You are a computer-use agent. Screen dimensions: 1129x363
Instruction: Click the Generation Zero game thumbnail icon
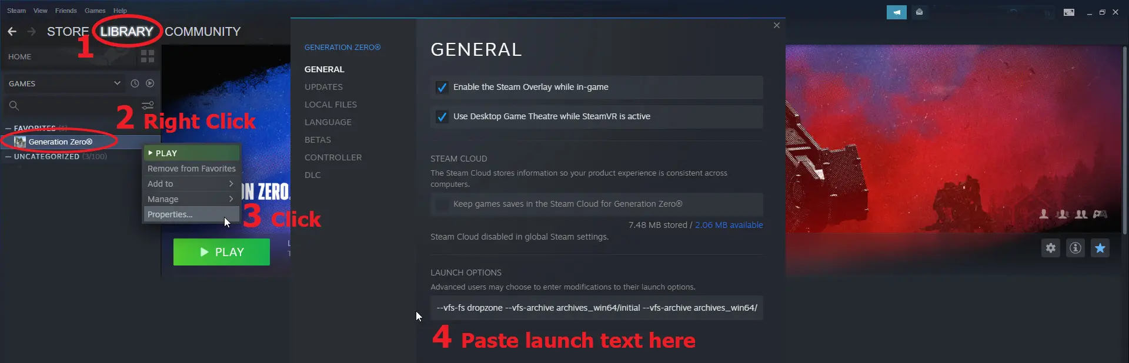click(20, 142)
